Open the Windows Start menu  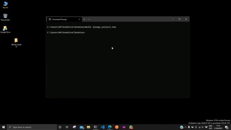click(x=3, y=127)
